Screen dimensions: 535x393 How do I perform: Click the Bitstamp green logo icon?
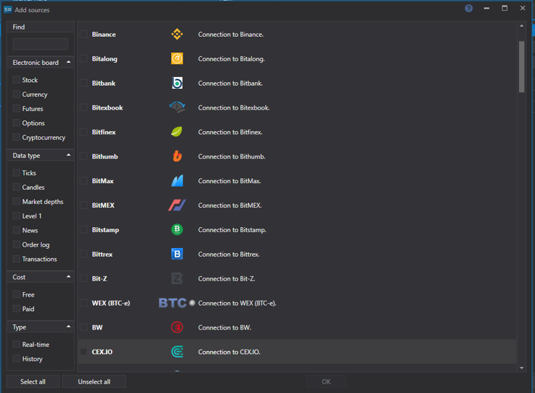[177, 229]
